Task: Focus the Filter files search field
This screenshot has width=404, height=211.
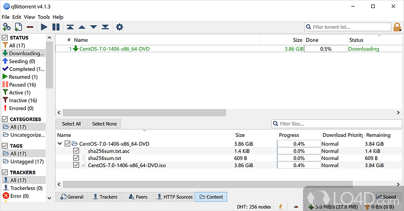Action: click(x=336, y=124)
